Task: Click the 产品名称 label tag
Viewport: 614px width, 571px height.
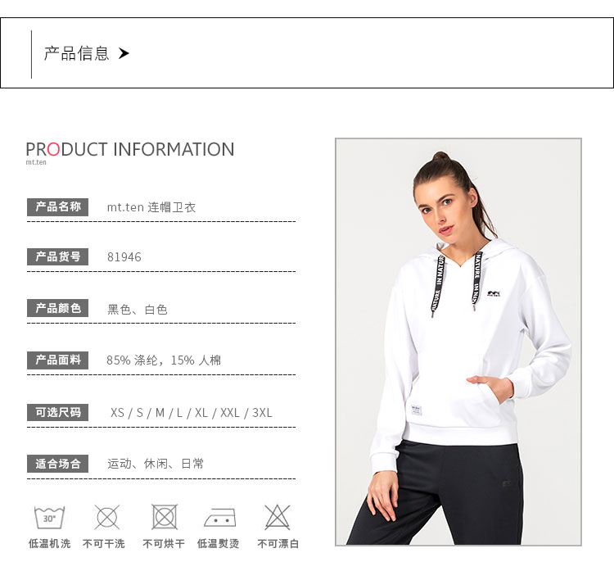Action: [x=57, y=207]
